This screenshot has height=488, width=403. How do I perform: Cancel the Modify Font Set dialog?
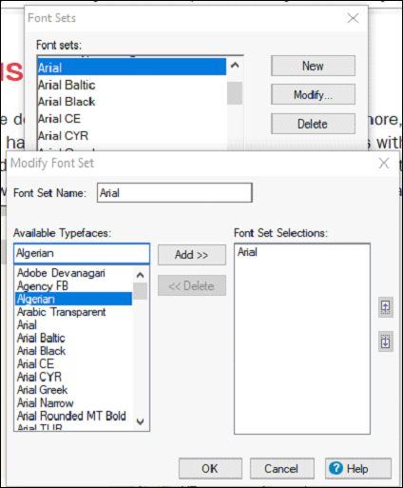282,468
